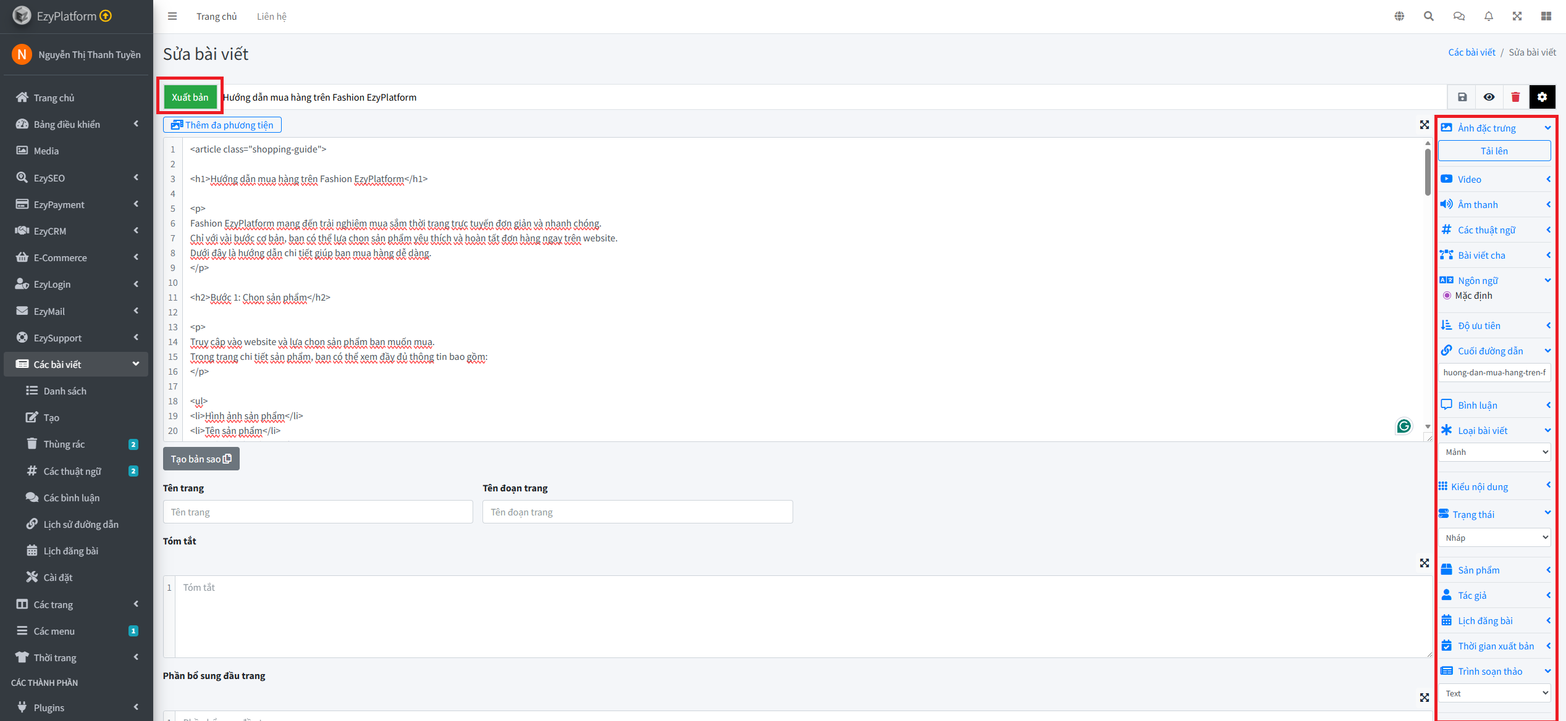Click the Tạo bản sao button
Viewport: 1566px width, 721px height.
click(x=201, y=459)
